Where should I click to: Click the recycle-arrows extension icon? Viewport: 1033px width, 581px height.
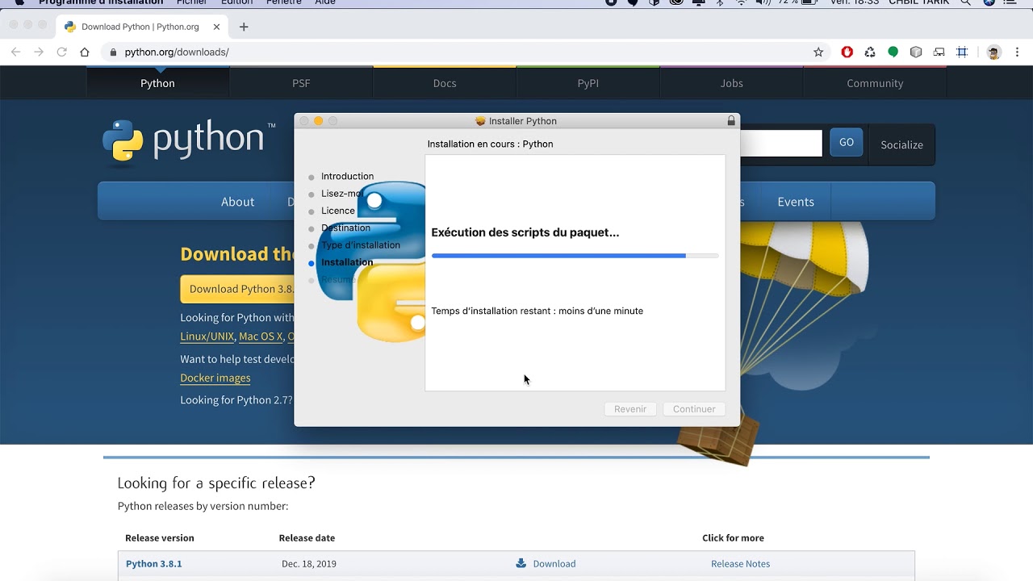(x=870, y=52)
